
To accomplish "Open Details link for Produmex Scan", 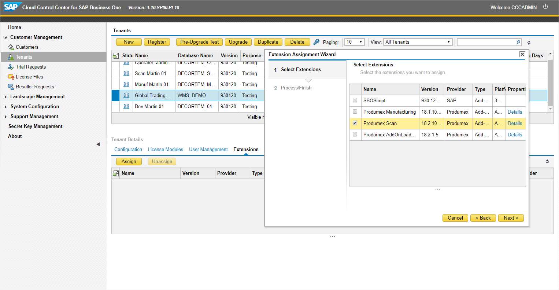I will pos(515,124).
